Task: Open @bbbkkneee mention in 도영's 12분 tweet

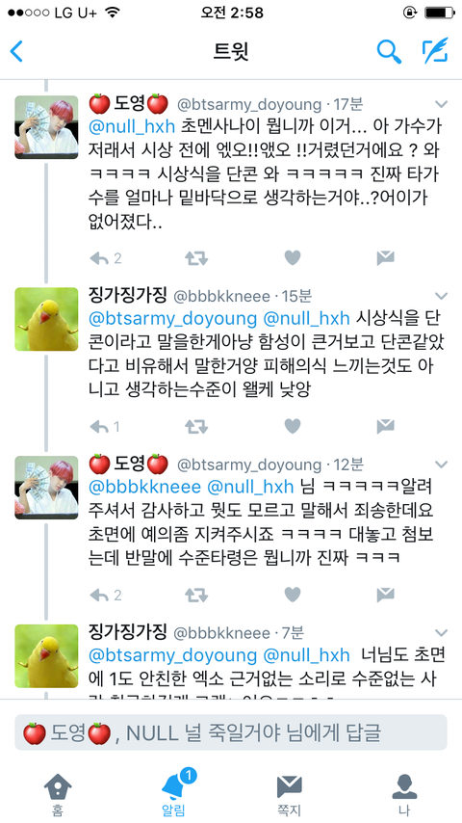Action: [x=145, y=487]
